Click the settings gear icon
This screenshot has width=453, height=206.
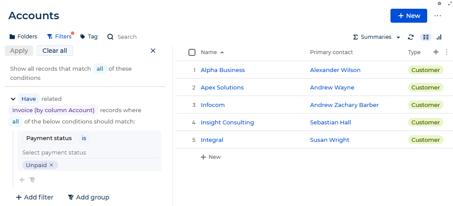(x=439, y=3)
